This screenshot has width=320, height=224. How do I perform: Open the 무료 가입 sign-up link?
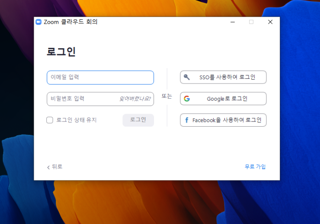(255, 167)
